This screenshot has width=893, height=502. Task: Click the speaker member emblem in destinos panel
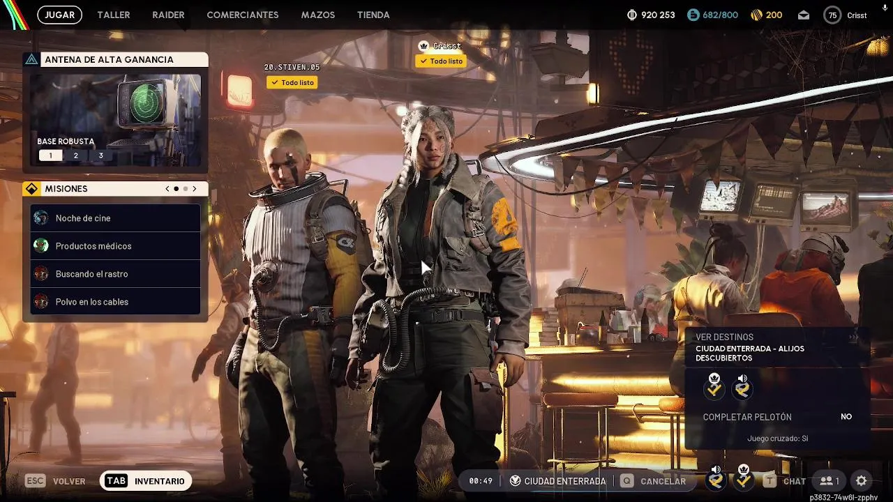(x=742, y=386)
